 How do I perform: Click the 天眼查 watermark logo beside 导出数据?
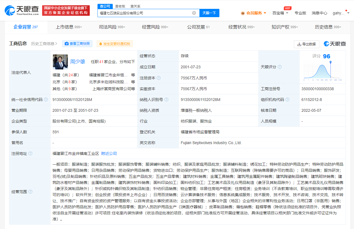(335, 44)
